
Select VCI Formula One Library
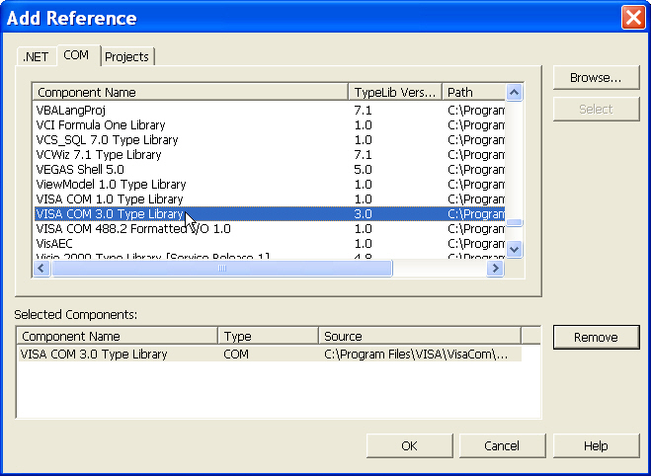270,124
